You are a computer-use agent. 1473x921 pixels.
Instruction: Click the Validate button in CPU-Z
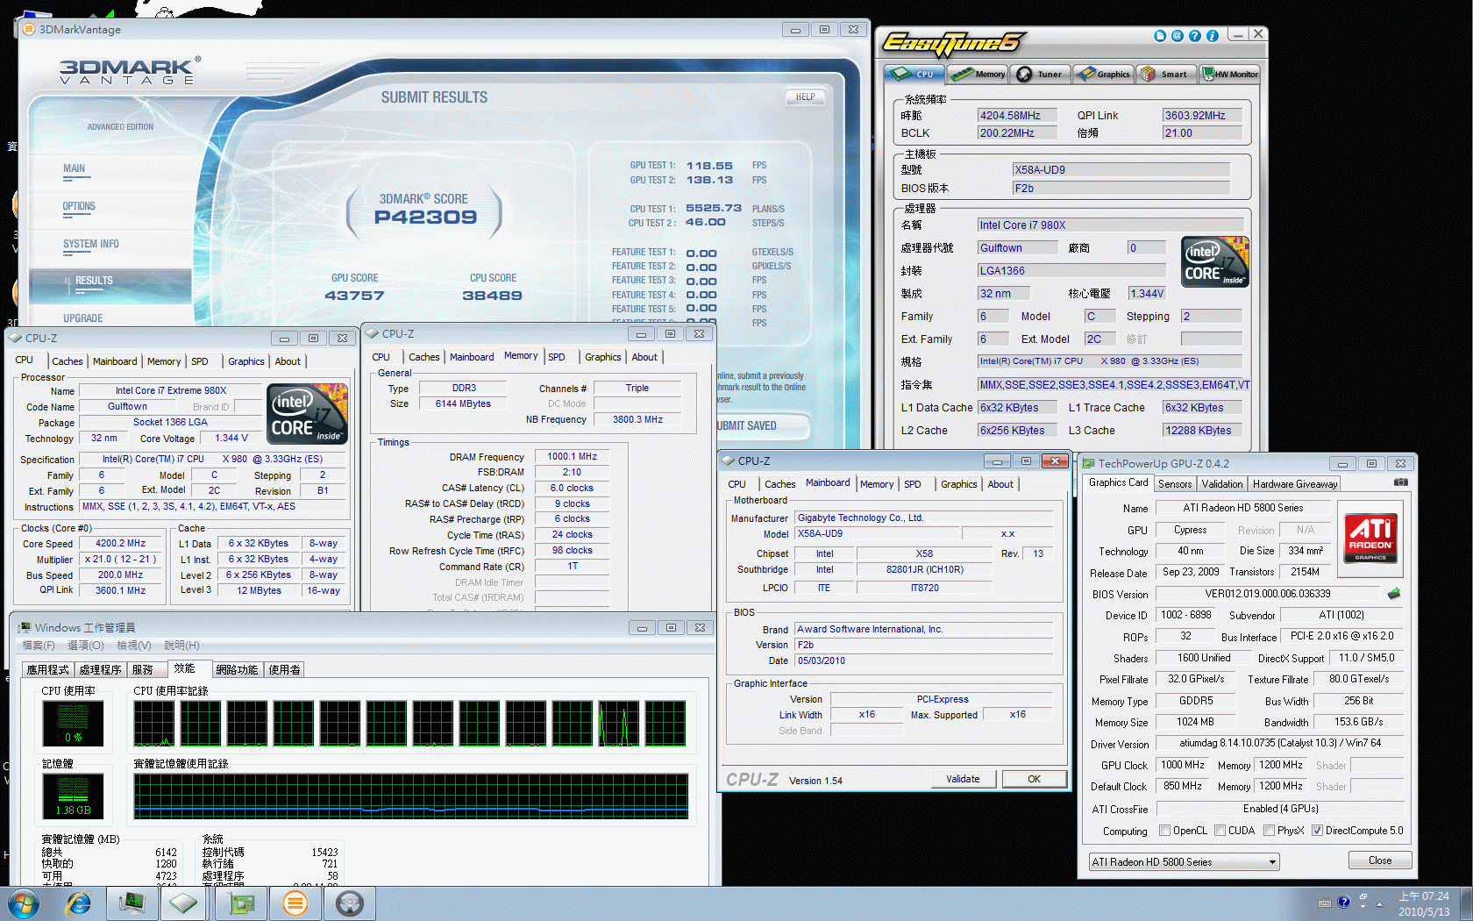(x=963, y=779)
